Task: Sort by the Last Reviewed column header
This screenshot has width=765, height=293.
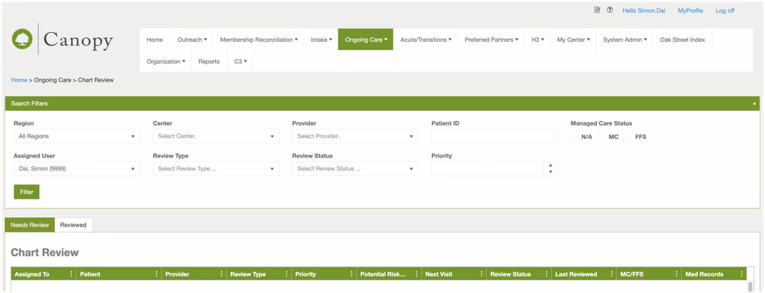Action: pyautogui.click(x=576, y=274)
